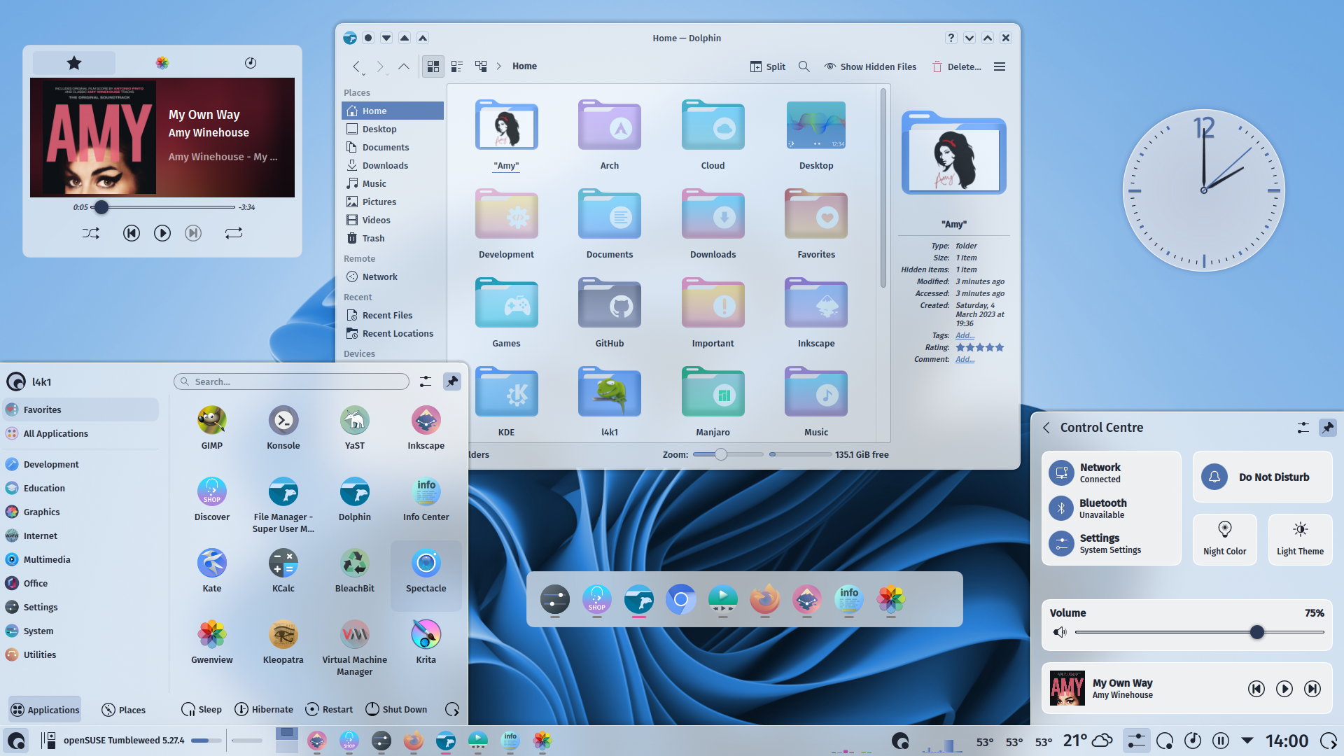Launch Gwenview image viewer
Image resolution: width=1344 pixels, height=756 pixels.
pos(211,642)
